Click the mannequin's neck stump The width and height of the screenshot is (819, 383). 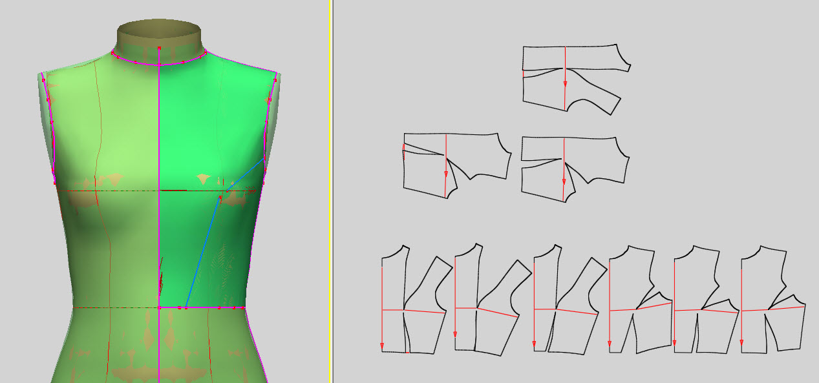click(159, 40)
